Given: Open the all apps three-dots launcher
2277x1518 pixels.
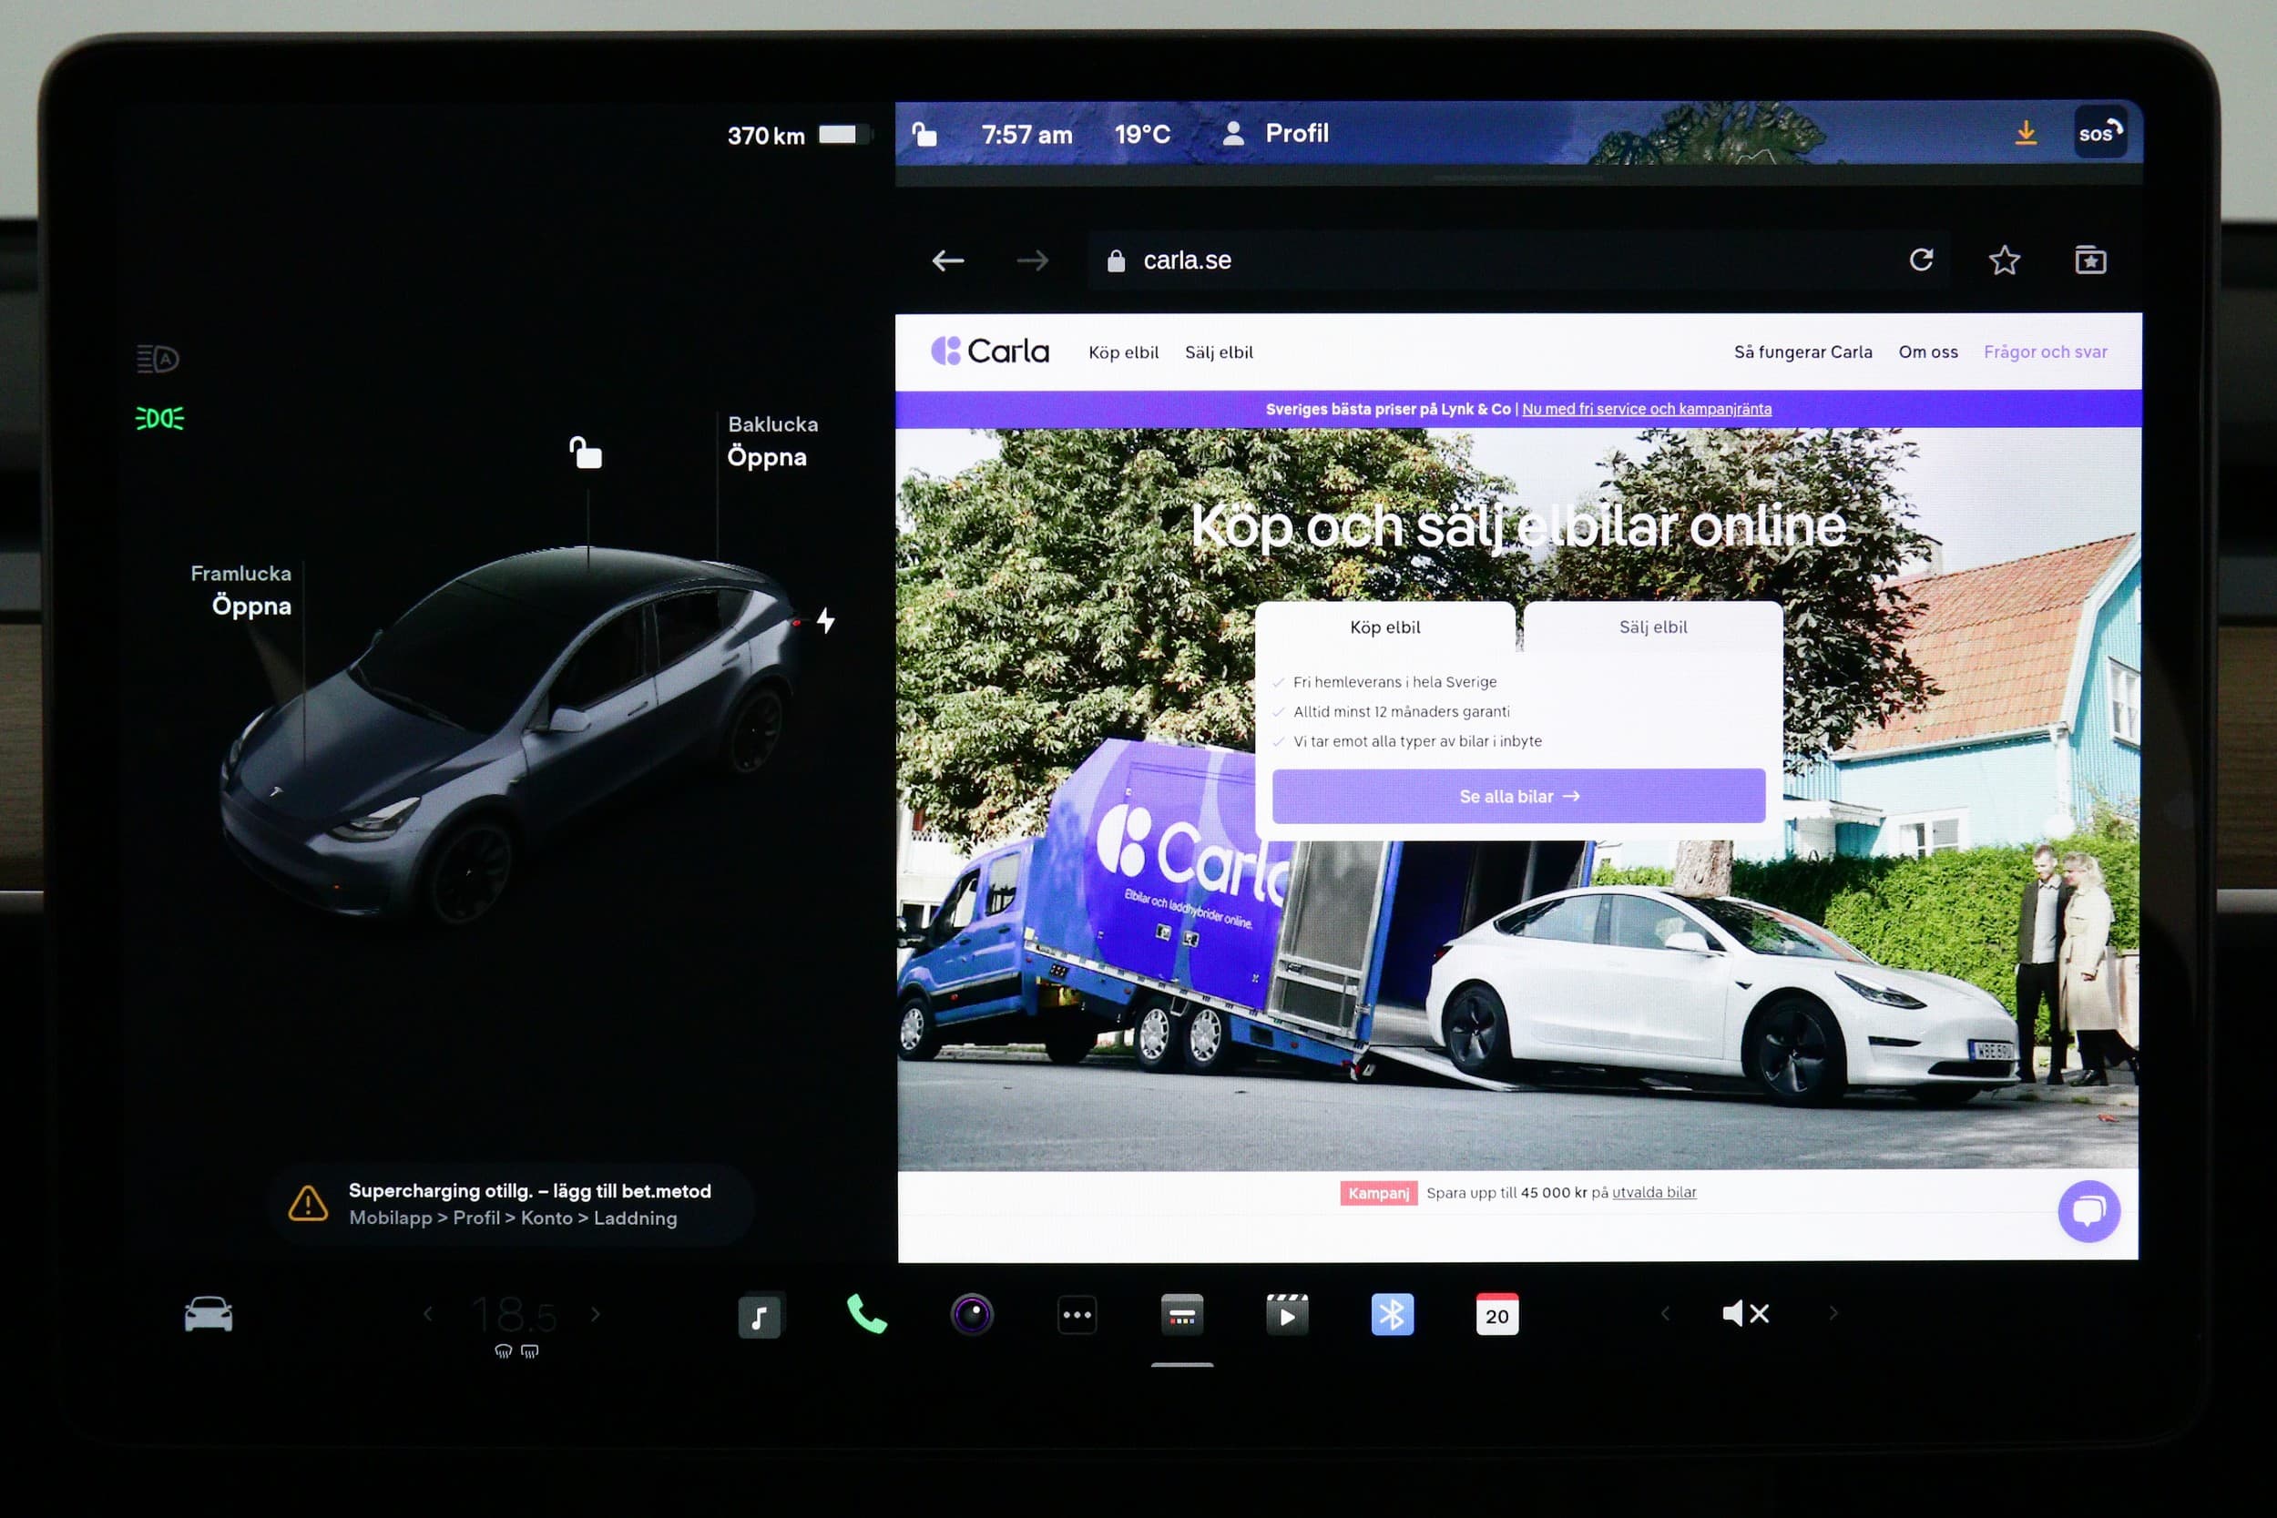Looking at the screenshot, I should coord(1077,1315).
